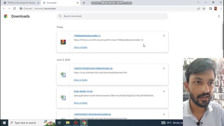
Task: Open the share page icon in address bar
Action: (198, 9)
